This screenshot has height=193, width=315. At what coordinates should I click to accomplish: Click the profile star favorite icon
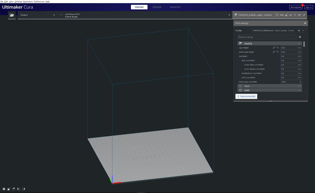(x=299, y=30)
